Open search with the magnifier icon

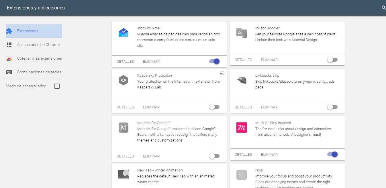pos(383,8)
